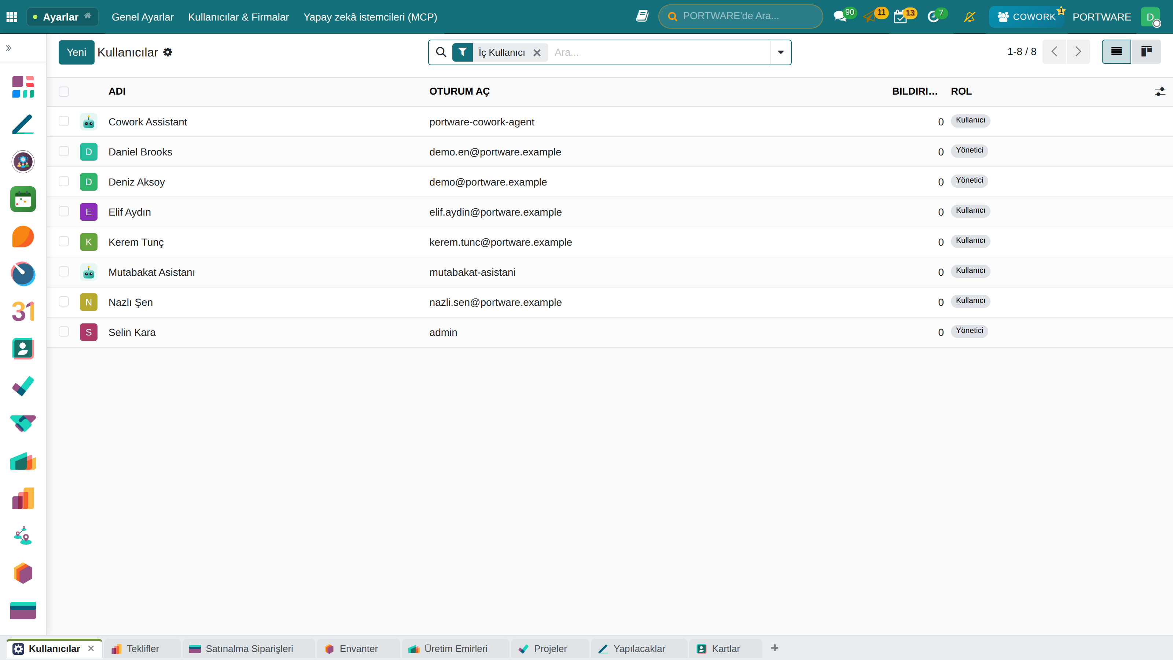
Task: Check the Daniel Brooks row checkbox
Action: pyautogui.click(x=64, y=151)
